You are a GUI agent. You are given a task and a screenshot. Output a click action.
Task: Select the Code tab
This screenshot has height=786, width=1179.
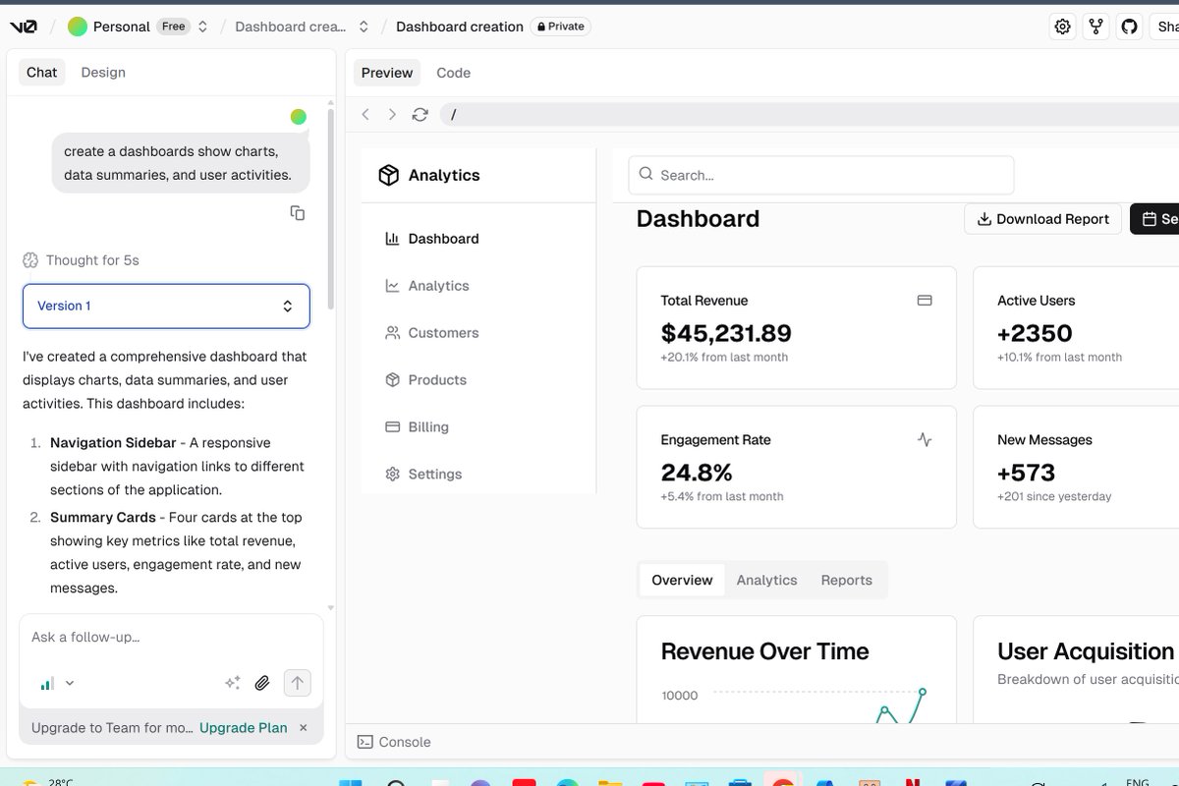click(x=454, y=73)
